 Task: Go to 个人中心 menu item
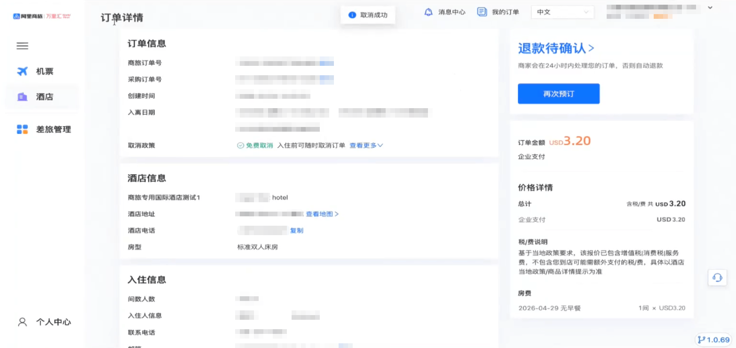click(x=53, y=322)
